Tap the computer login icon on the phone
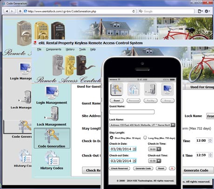This screenshot has width=214, height=189. point(167,89)
